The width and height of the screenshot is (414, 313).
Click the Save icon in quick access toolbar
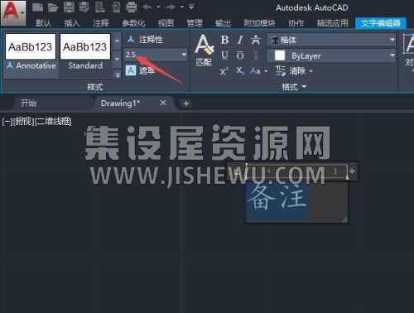click(69, 7)
